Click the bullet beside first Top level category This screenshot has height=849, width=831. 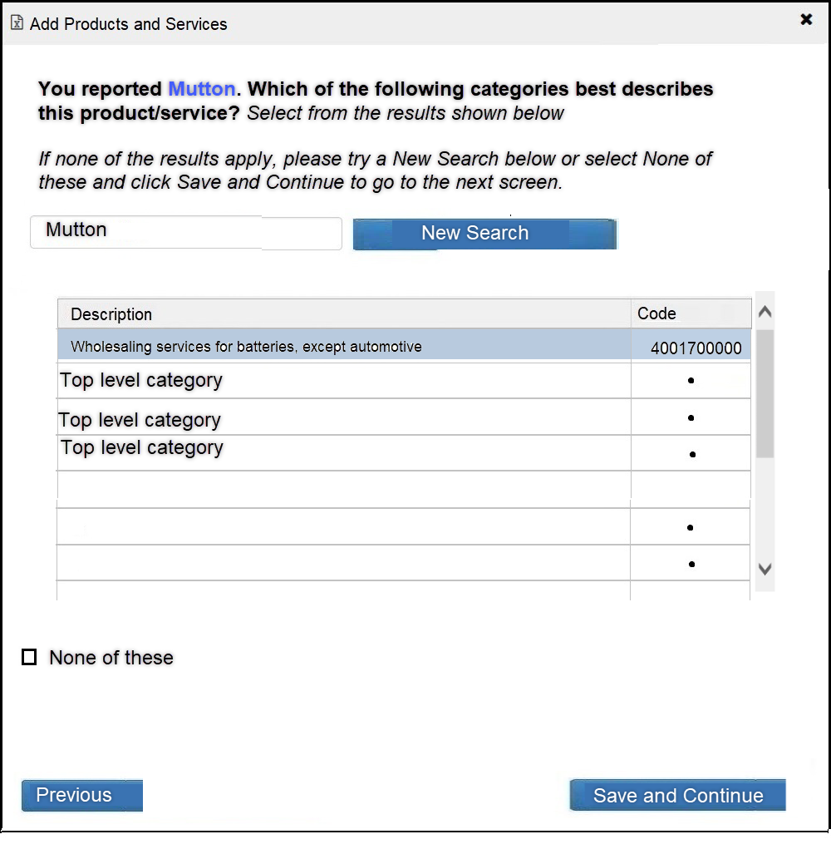691,381
